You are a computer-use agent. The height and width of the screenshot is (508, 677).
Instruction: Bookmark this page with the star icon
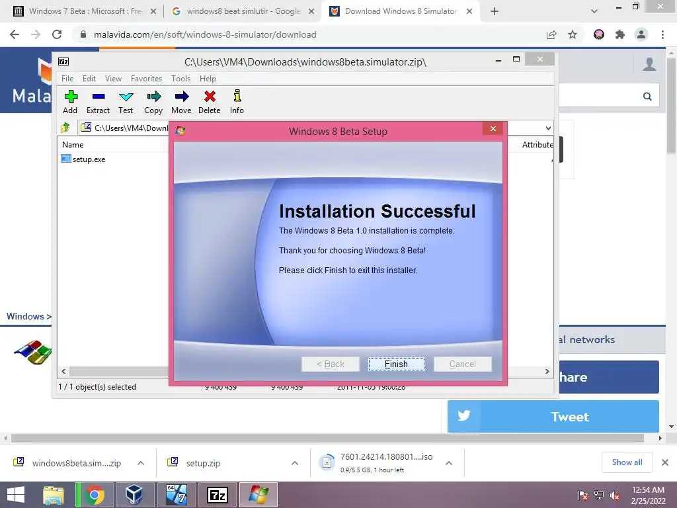[x=573, y=34]
